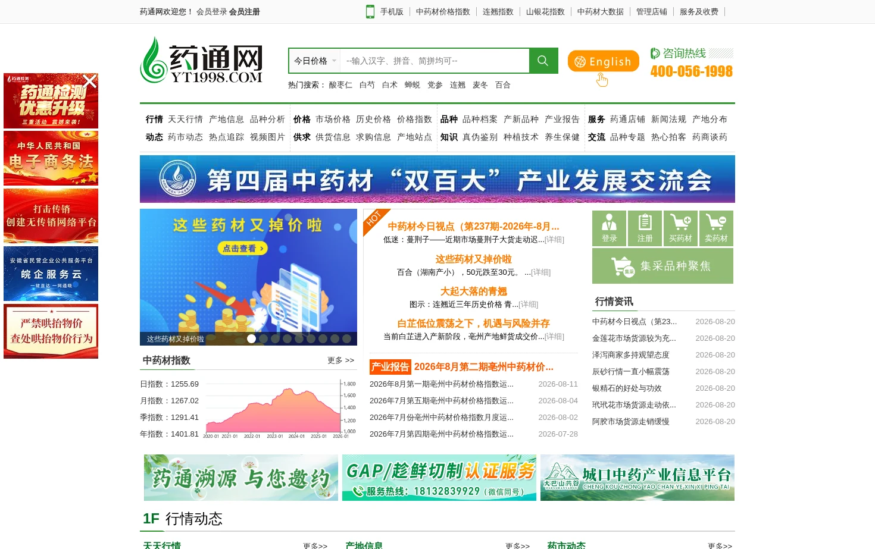
Task: Open the 今日价格 search type dropdown
Action: click(x=314, y=61)
